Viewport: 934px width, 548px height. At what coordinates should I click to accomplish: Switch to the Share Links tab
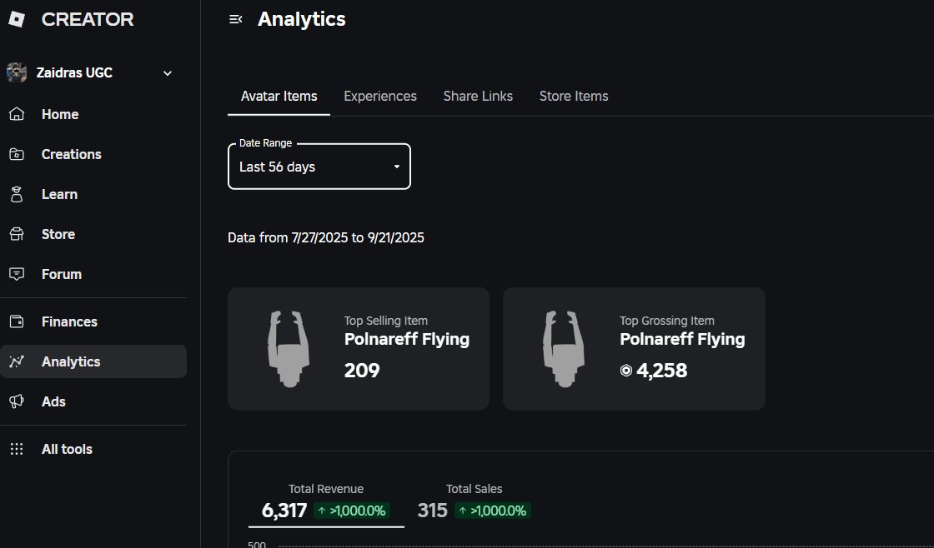pyautogui.click(x=478, y=96)
